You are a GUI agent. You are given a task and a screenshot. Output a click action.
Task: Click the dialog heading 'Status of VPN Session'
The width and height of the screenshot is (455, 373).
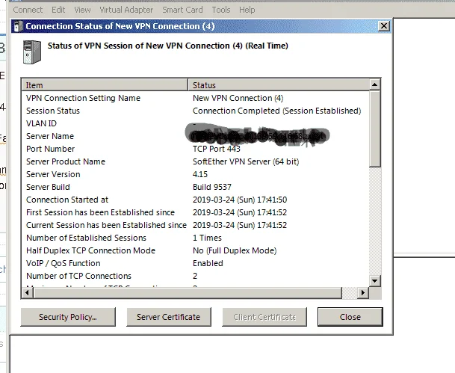(x=167, y=46)
